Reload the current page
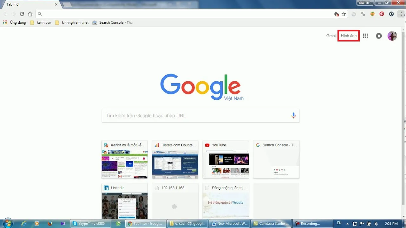Viewport: 406px width, 228px height. tap(22, 14)
